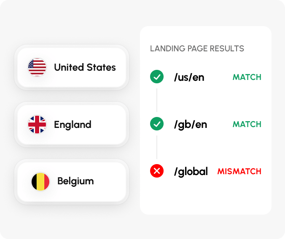Click the red X icon beside /global

[157, 171]
